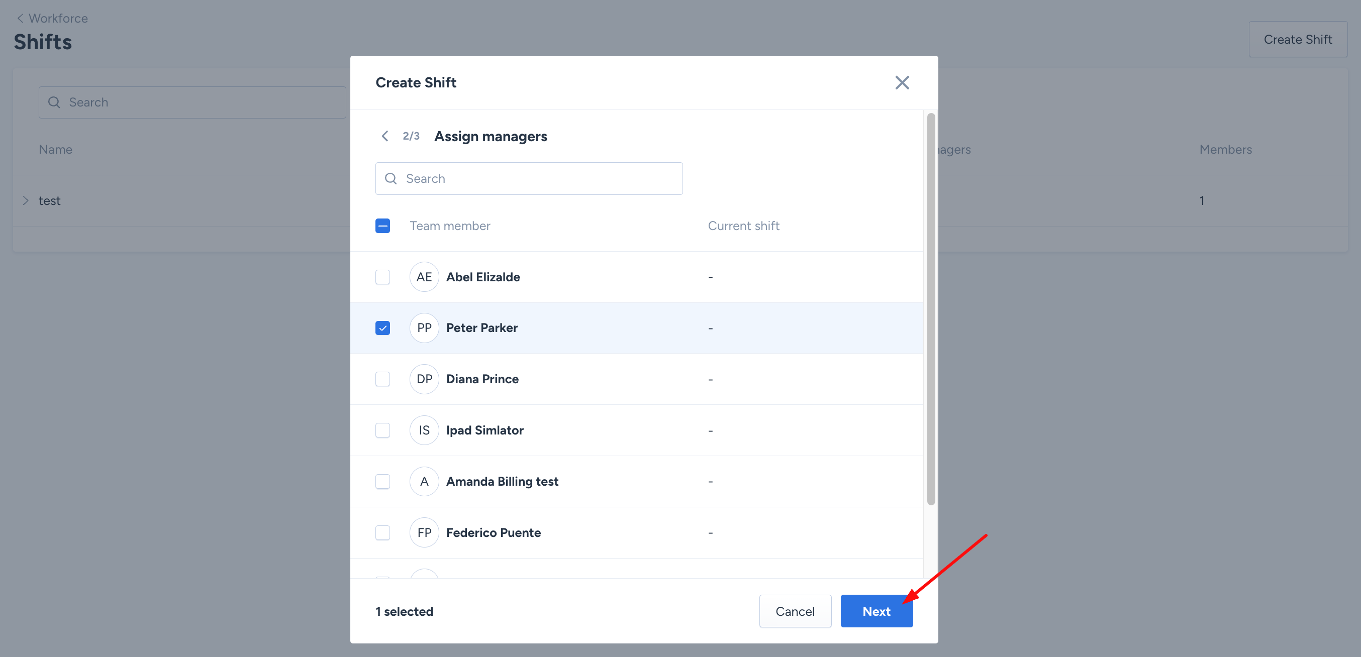The height and width of the screenshot is (657, 1361).
Task: Focus the Shifts page Search field
Action: (x=192, y=102)
